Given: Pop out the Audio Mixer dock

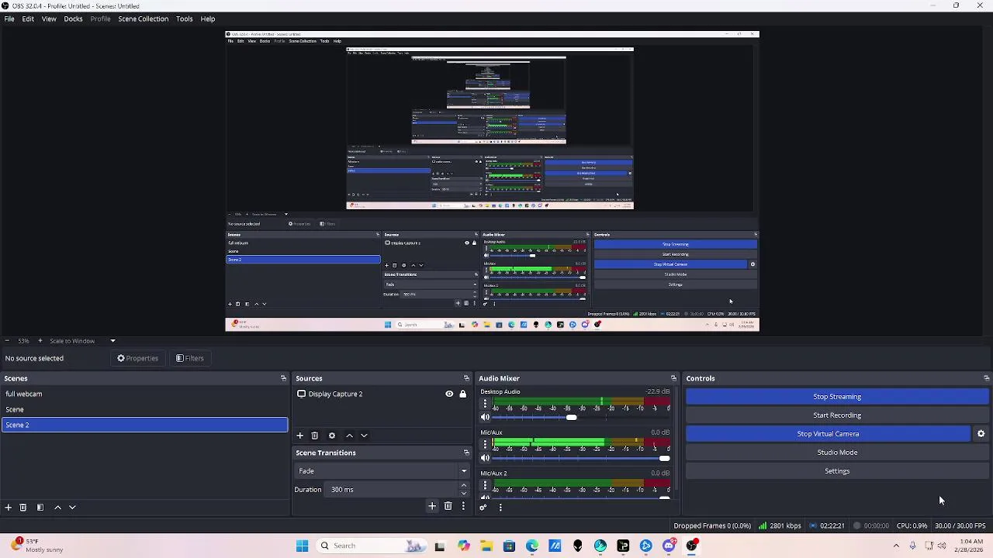Looking at the screenshot, I should point(673,378).
